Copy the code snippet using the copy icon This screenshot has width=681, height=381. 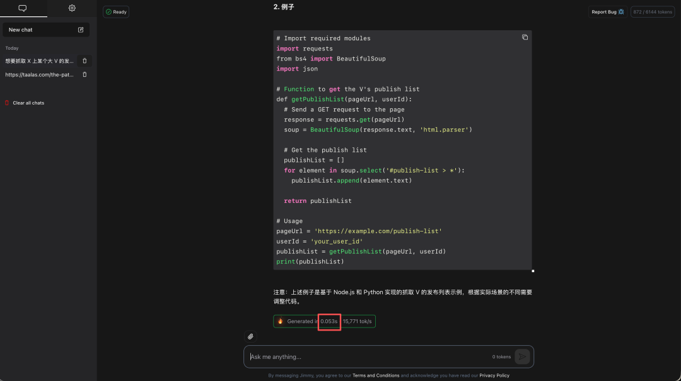[x=525, y=37]
